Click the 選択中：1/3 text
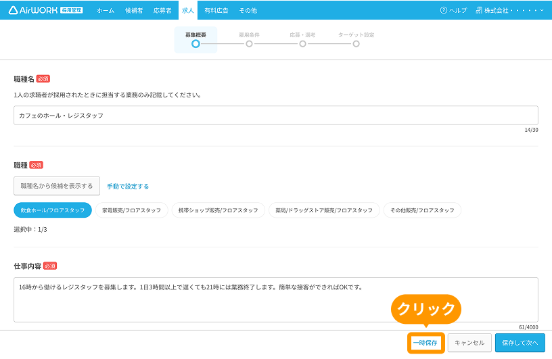This screenshot has height=359, width=552. pyautogui.click(x=30, y=229)
